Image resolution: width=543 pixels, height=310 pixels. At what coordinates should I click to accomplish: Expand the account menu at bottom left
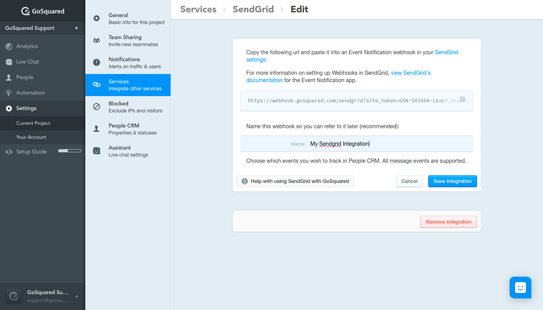click(x=43, y=296)
